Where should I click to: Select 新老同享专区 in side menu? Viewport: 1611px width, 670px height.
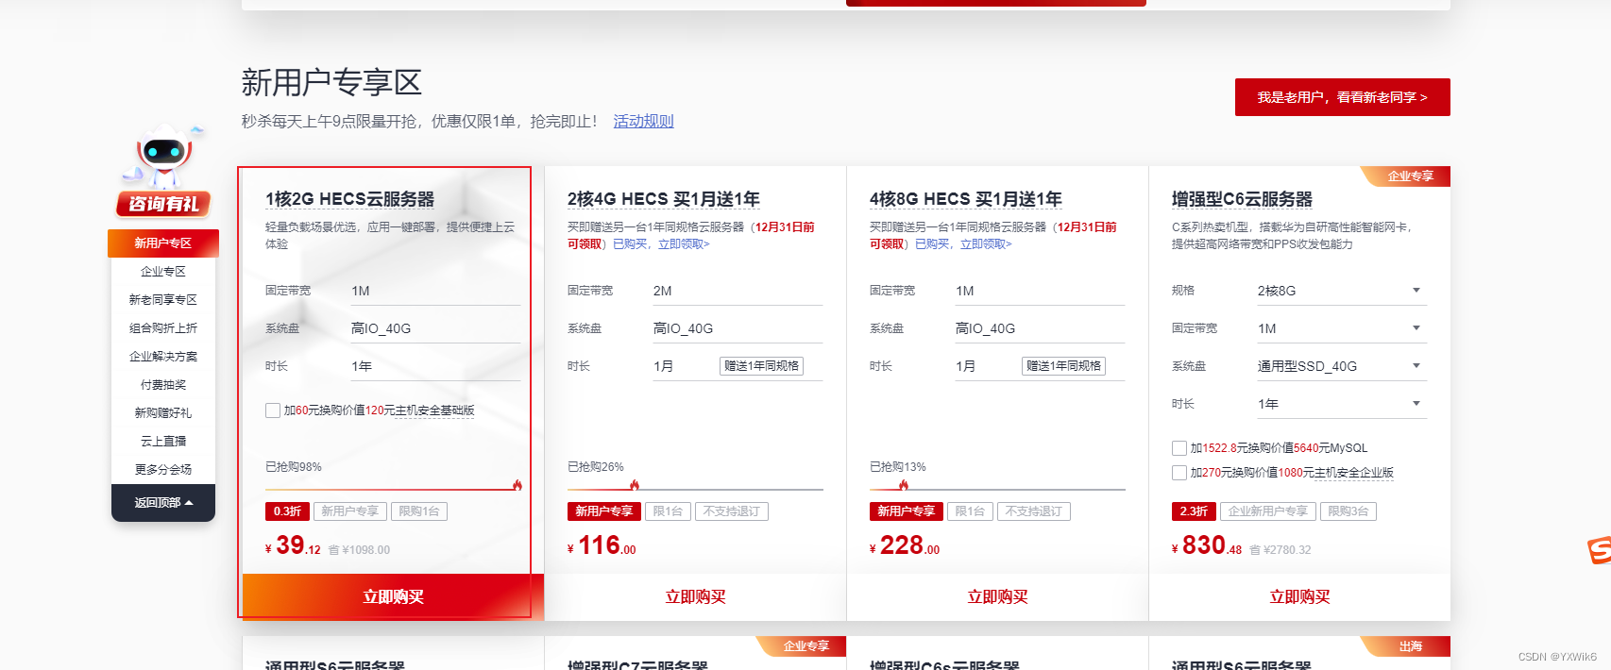[163, 300]
